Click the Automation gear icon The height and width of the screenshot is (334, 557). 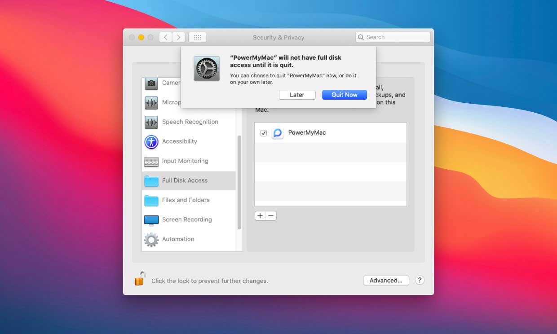click(x=151, y=240)
